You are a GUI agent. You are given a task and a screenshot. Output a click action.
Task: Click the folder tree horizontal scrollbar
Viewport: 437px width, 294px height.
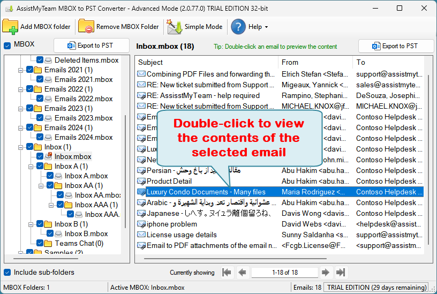46,259
